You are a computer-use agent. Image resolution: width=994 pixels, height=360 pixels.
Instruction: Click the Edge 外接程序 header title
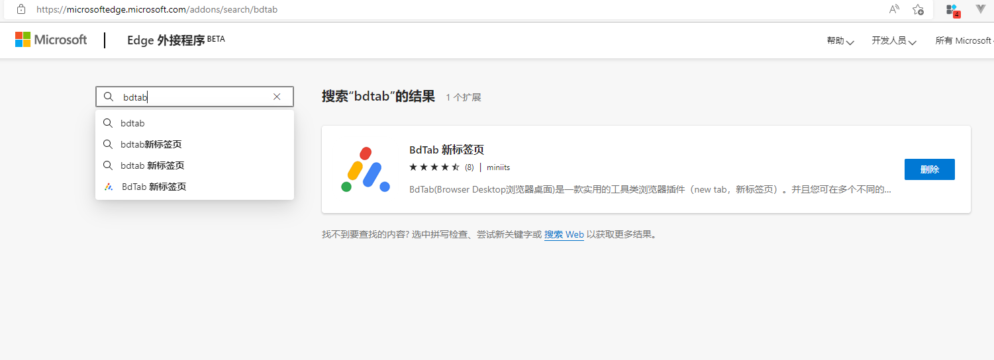point(166,40)
